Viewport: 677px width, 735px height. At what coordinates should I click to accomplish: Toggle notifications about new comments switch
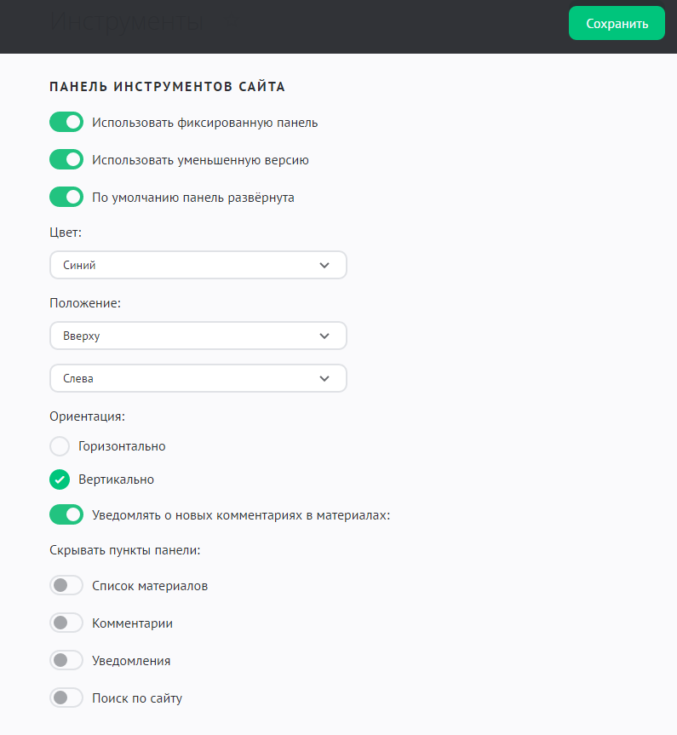[x=66, y=514]
